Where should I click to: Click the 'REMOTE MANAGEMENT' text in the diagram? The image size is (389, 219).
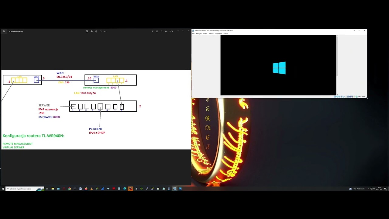18,144
